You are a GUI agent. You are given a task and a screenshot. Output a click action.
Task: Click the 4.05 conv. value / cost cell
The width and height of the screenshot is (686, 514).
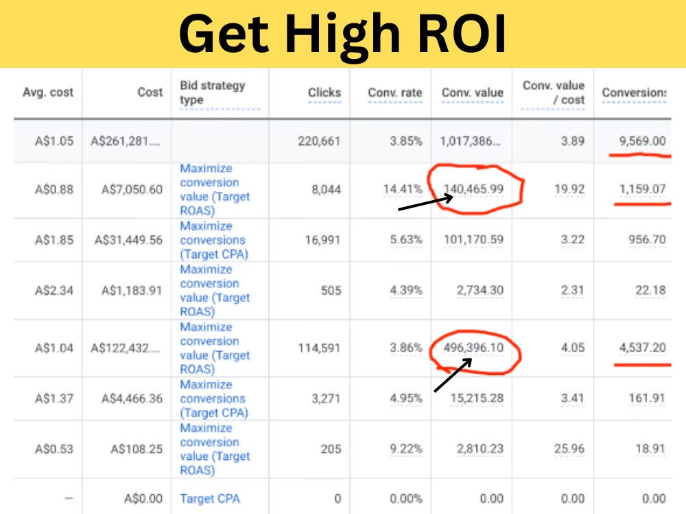tap(573, 348)
